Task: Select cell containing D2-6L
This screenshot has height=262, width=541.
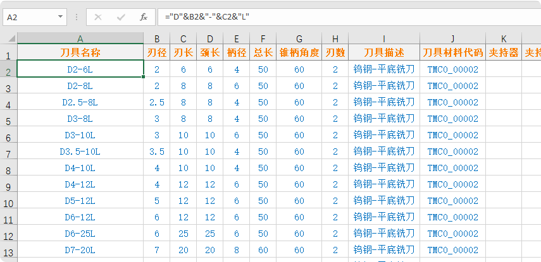Action: (80, 69)
